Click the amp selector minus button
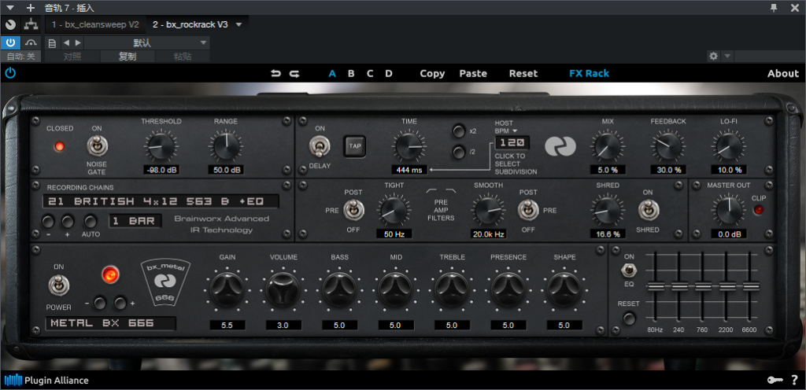 pyautogui.click(x=100, y=303)
